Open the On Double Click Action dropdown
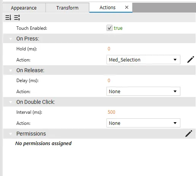This screenshot has height=176, width=196. [x=143, y=123]
